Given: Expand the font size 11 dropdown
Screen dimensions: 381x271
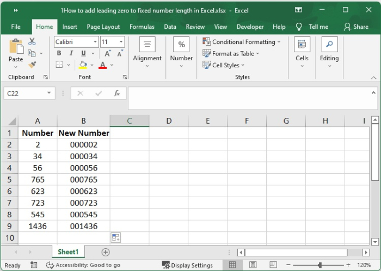Looking at the screenshot, I should (120, 42).
